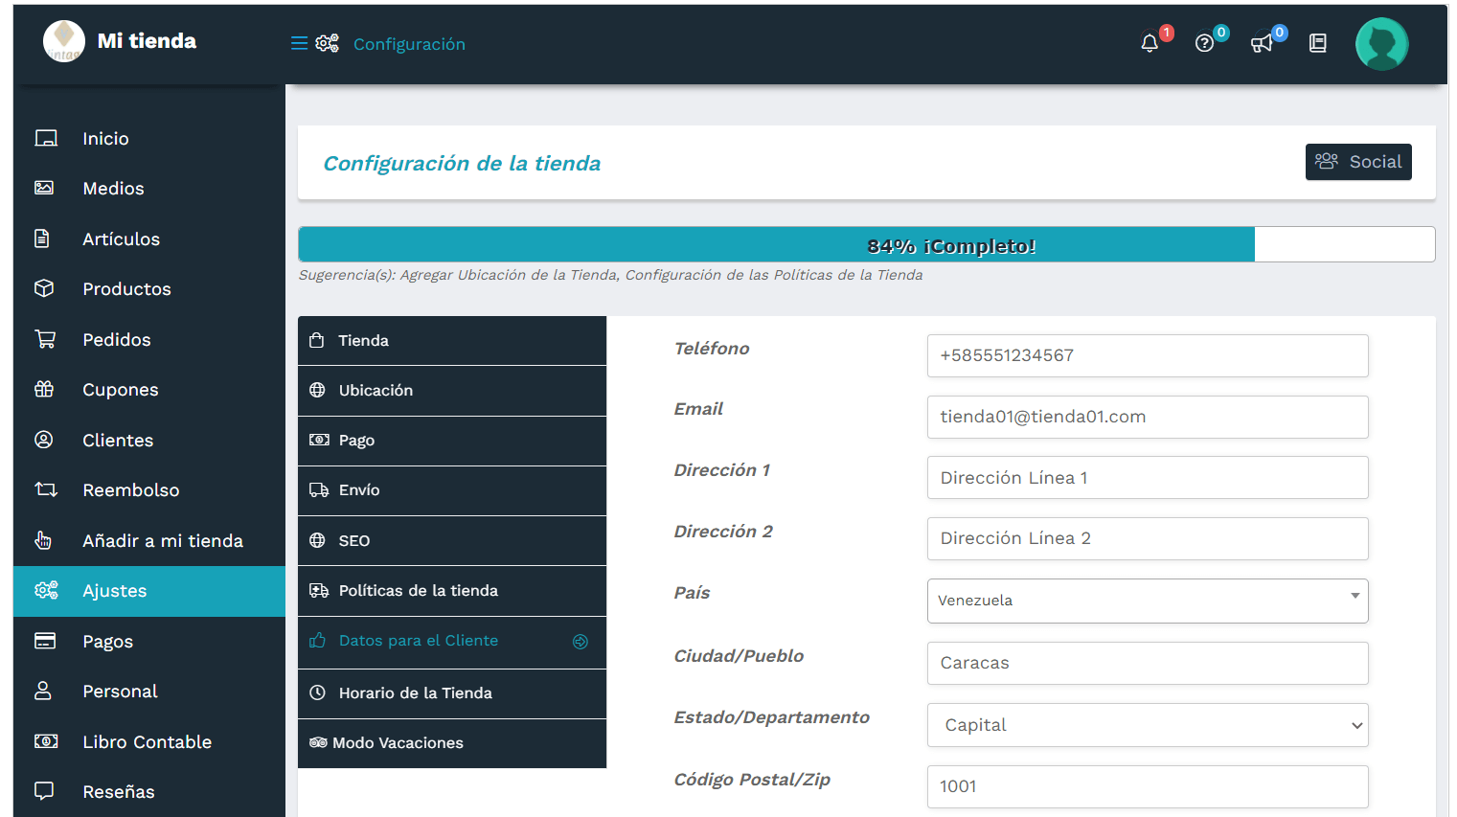The height and width of the screenshot is (817, 1457).
Task: Open the shopping cart Pedidos icon
Action: pos(44,339)
